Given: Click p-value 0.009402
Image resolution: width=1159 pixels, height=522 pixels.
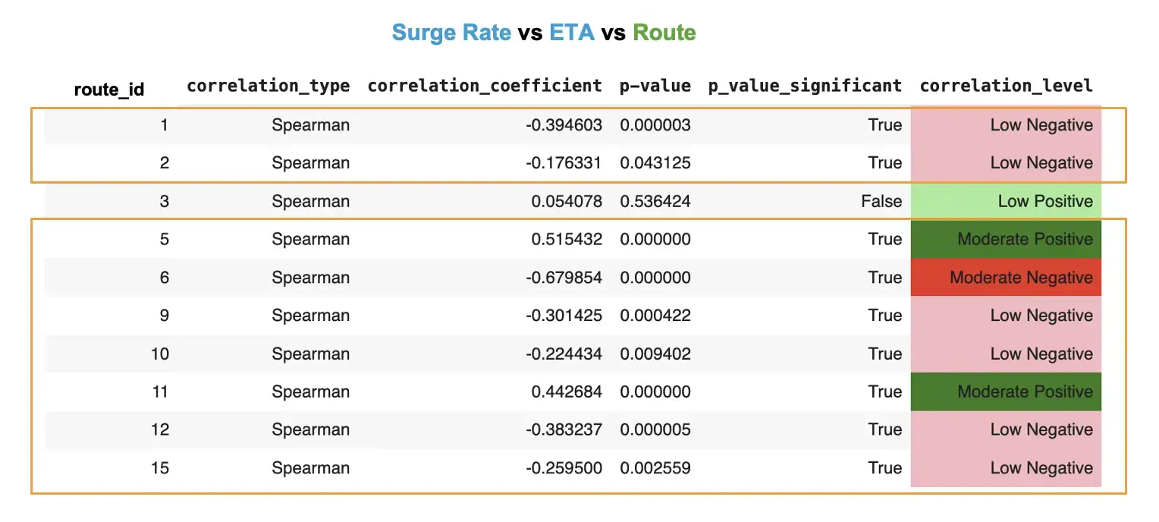Looking at the screenshot, I should point(655,354).
